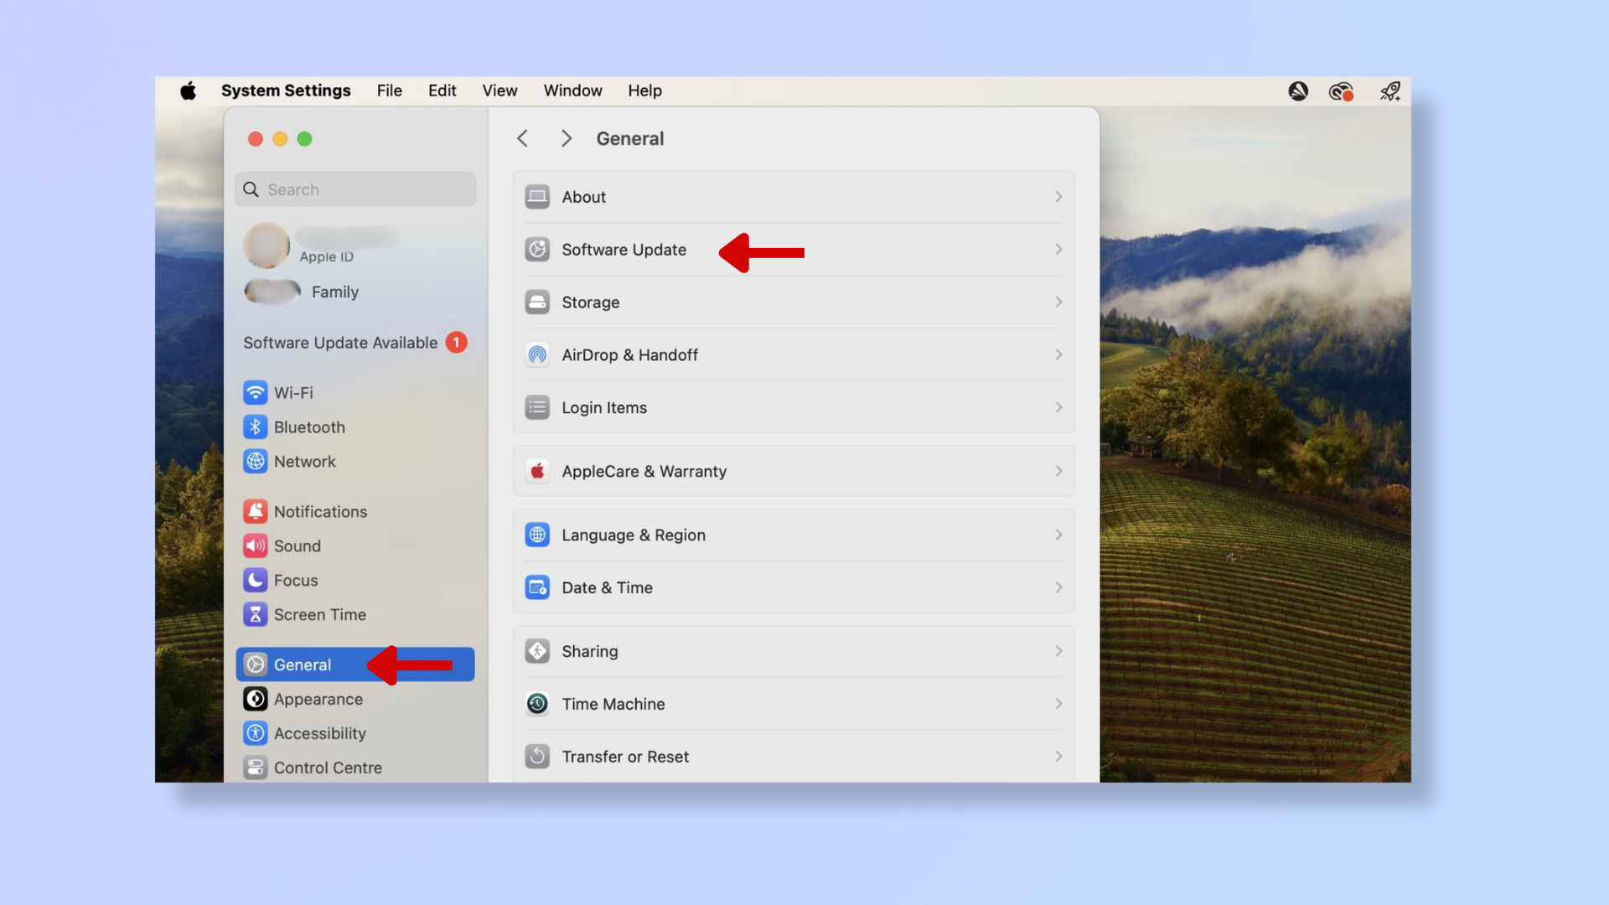
Task: Click the Notifications settings icon
Action: [256, 512]
